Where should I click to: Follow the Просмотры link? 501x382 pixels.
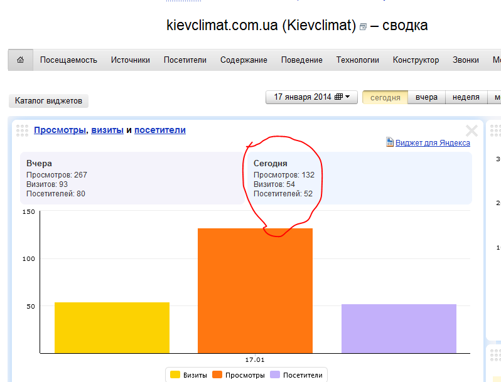(60, 130)
